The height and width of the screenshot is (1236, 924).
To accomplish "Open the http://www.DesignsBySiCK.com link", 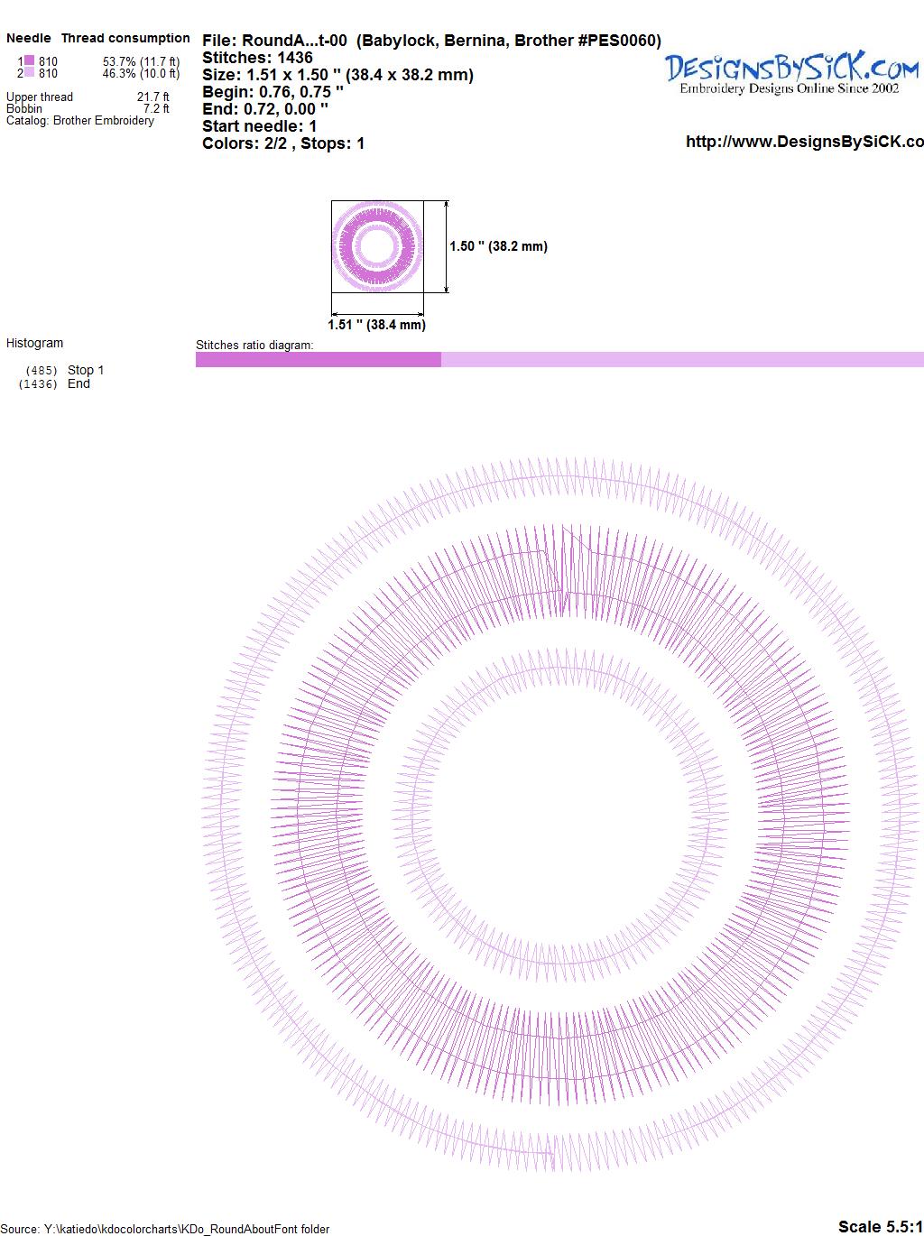I will [x=804, y=142].
